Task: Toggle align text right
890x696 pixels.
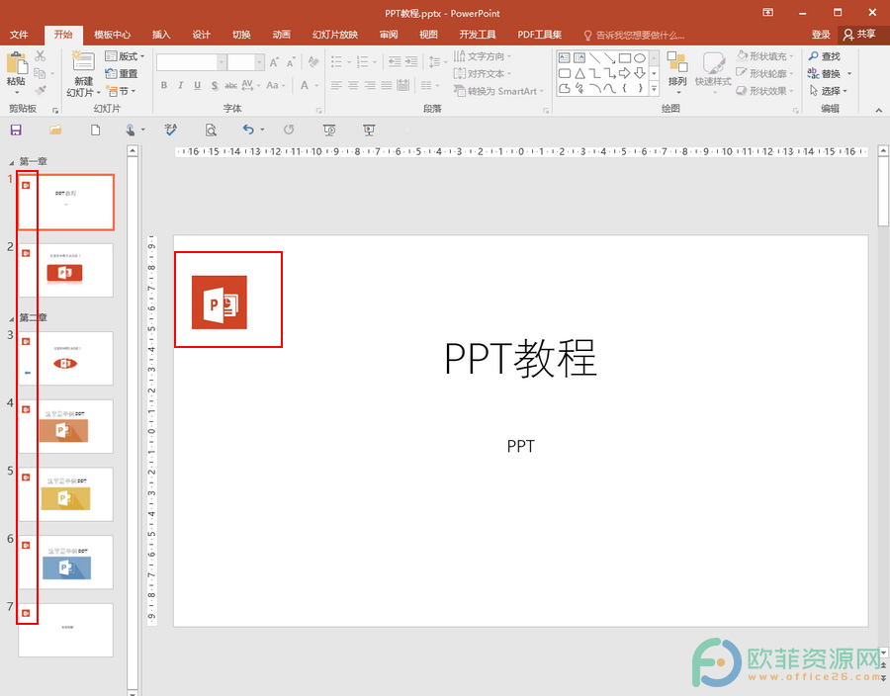Action: [x=370, y=86]
